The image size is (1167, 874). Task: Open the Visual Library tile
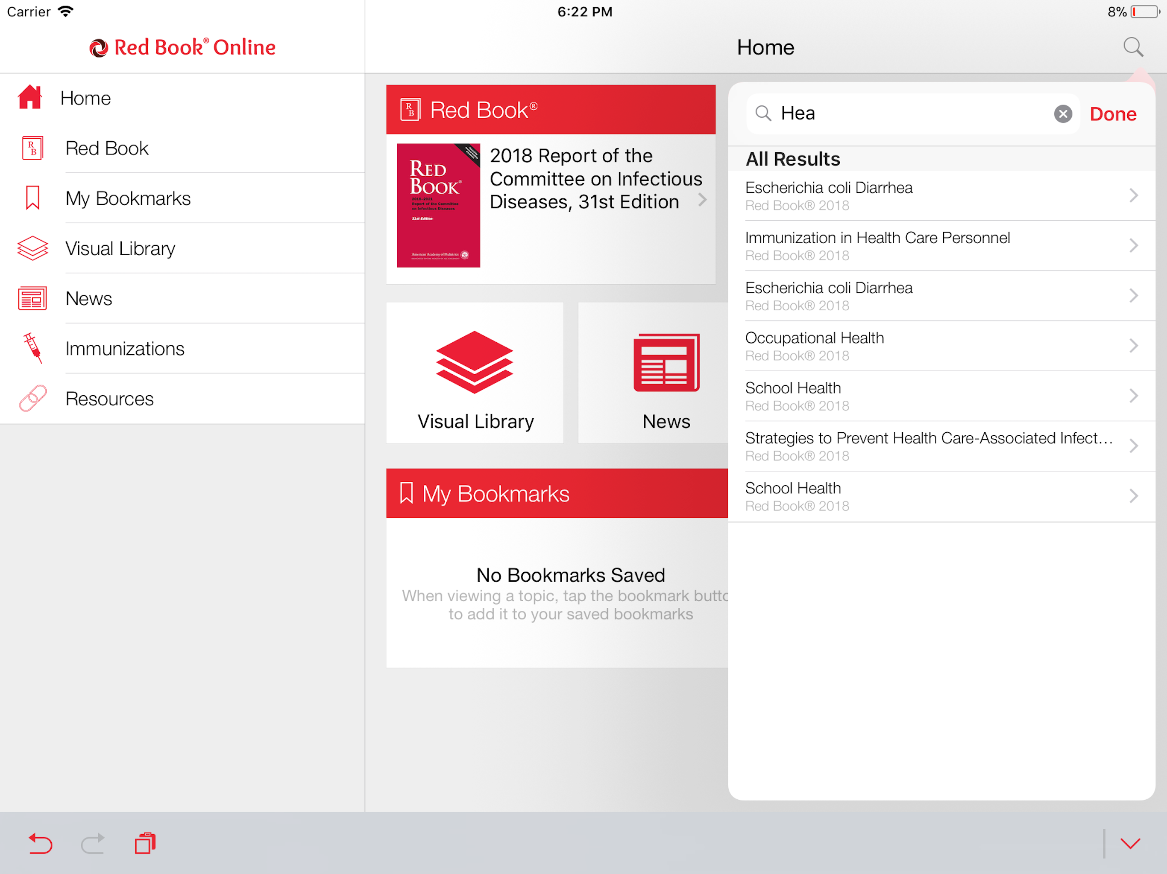tap(475, 373)
